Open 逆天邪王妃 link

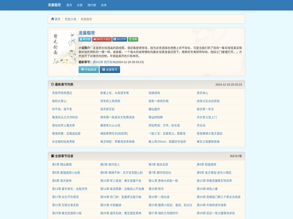point(107,109)
